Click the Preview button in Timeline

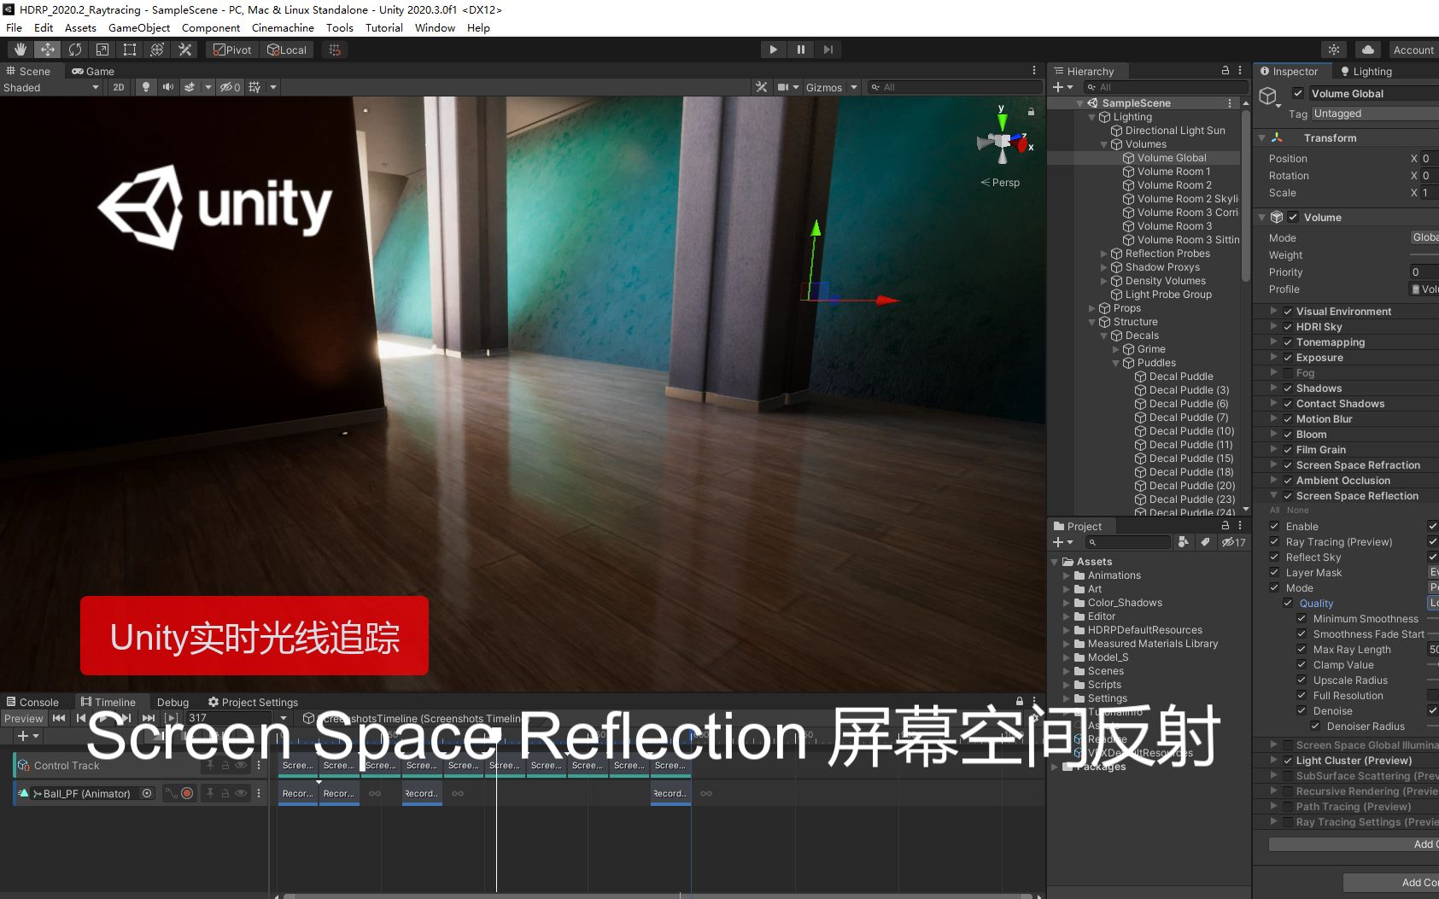click(24, 718)
